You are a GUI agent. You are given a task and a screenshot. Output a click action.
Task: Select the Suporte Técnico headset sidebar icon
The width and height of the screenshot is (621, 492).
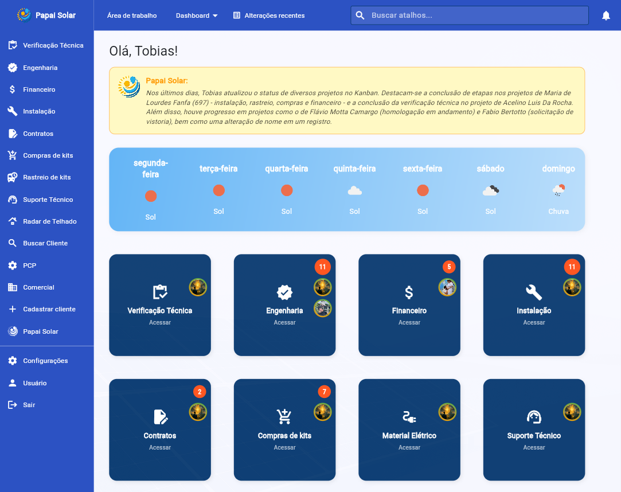[x=13, y=200]
